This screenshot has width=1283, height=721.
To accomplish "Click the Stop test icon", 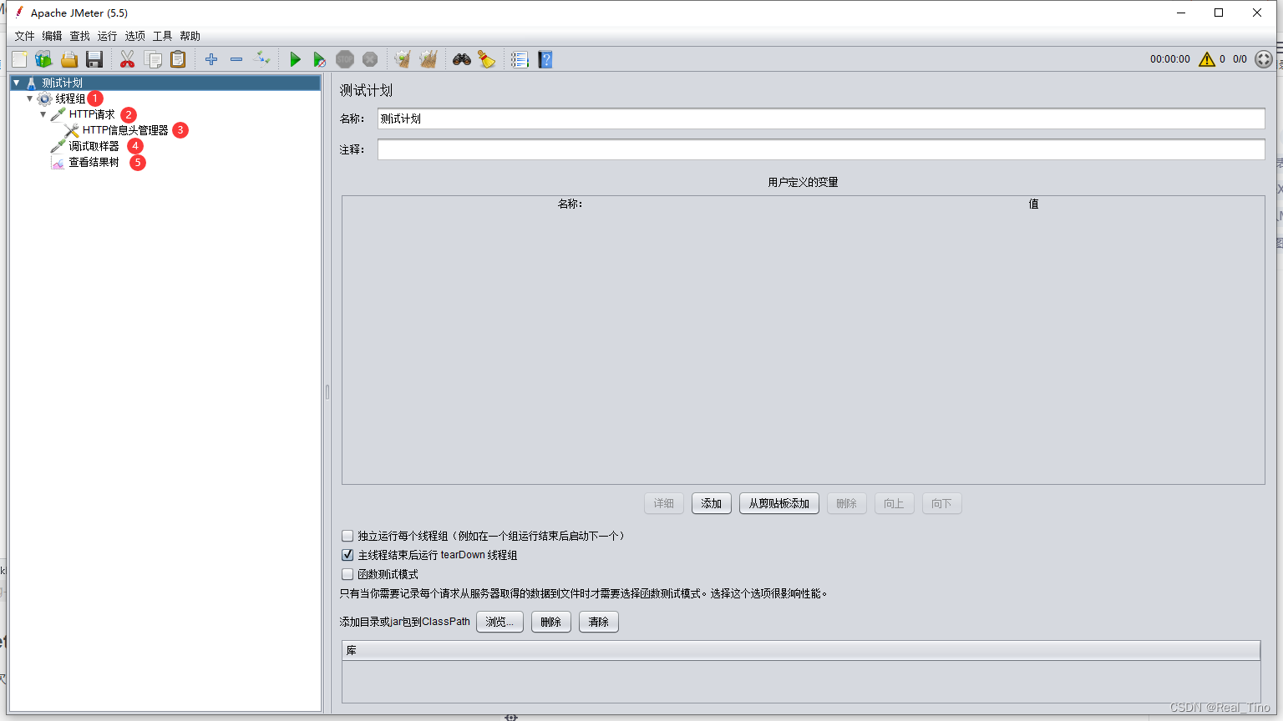I will pyautogui.click(x=344, y=59).
